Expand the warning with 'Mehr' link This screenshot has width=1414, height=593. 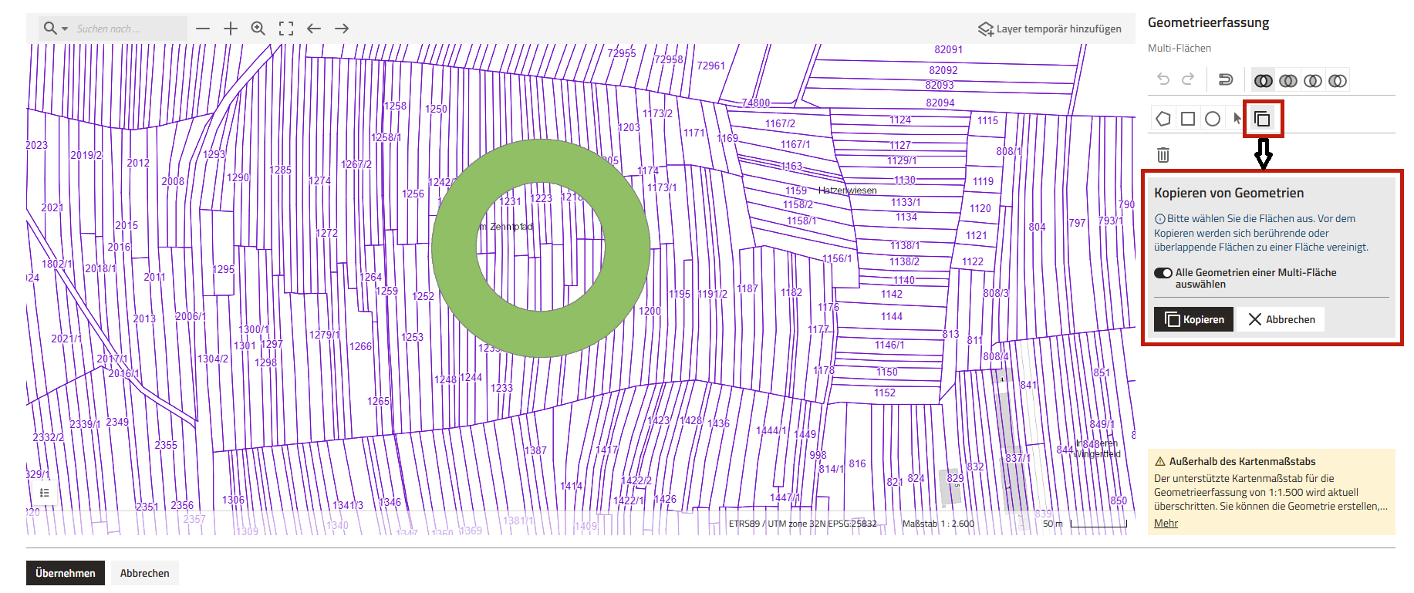1166,523
